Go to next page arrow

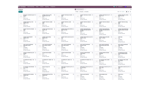pos(124,12)
